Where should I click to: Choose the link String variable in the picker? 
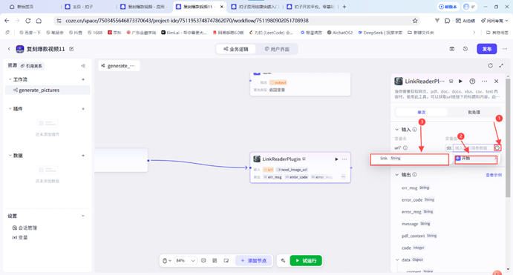tap(409, 159)
